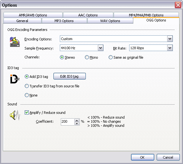Confirm settings with the OK button
183x164 pixels.
click(142, 157)
